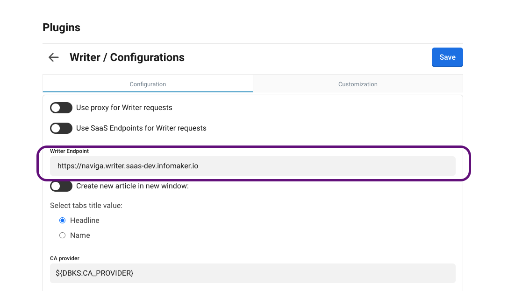Click the 'Use proxy for Writer requests' label

click(124, 108)
